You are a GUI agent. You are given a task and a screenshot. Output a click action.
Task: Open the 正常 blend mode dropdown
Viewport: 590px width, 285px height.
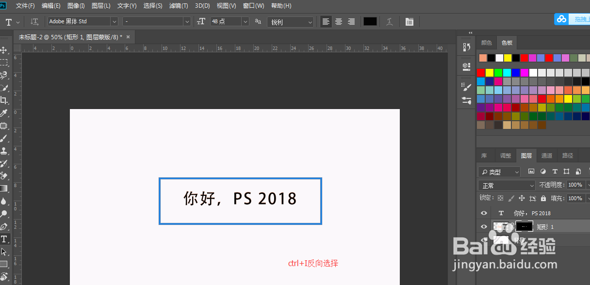(507, 185)
